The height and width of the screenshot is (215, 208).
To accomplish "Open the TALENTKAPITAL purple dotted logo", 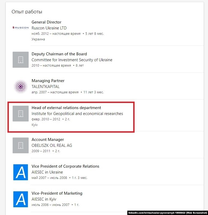I will (21, 87).
